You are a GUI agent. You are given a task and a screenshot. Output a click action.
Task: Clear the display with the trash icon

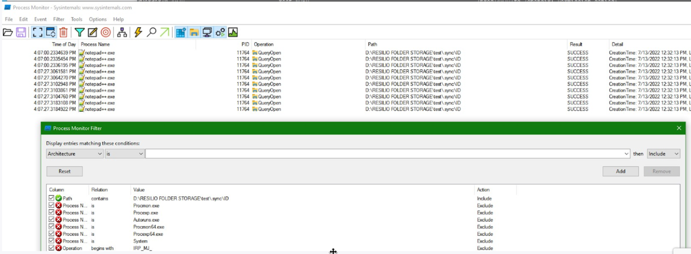click(64, 32)
